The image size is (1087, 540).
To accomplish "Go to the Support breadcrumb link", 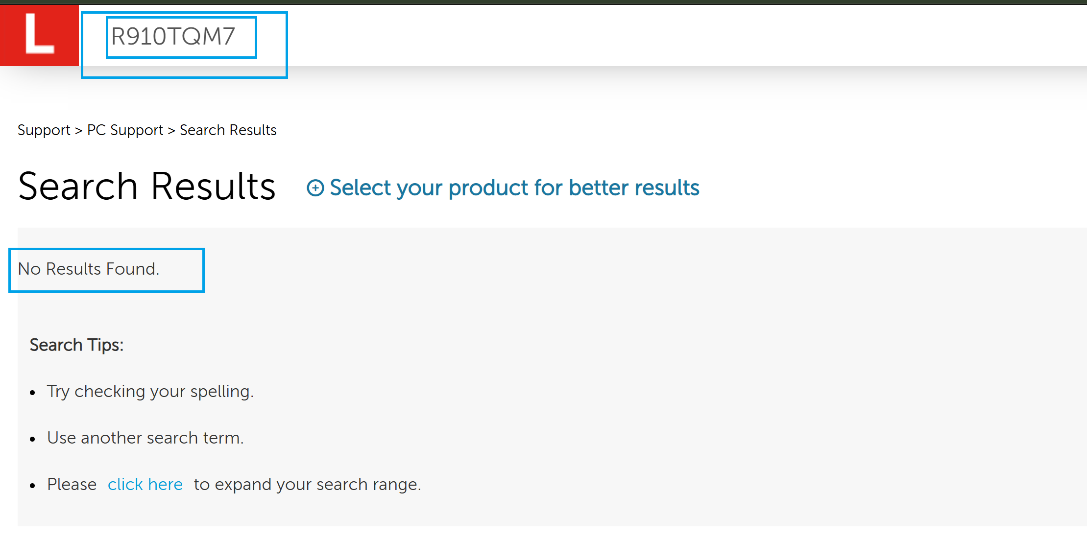I will pyautogui.click(x=44, y=130).
